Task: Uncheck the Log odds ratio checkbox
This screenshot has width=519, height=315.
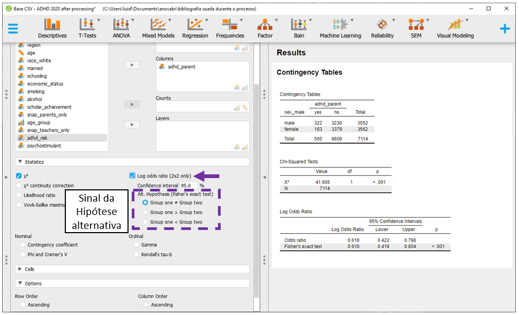Action: [x=132, y=176]
